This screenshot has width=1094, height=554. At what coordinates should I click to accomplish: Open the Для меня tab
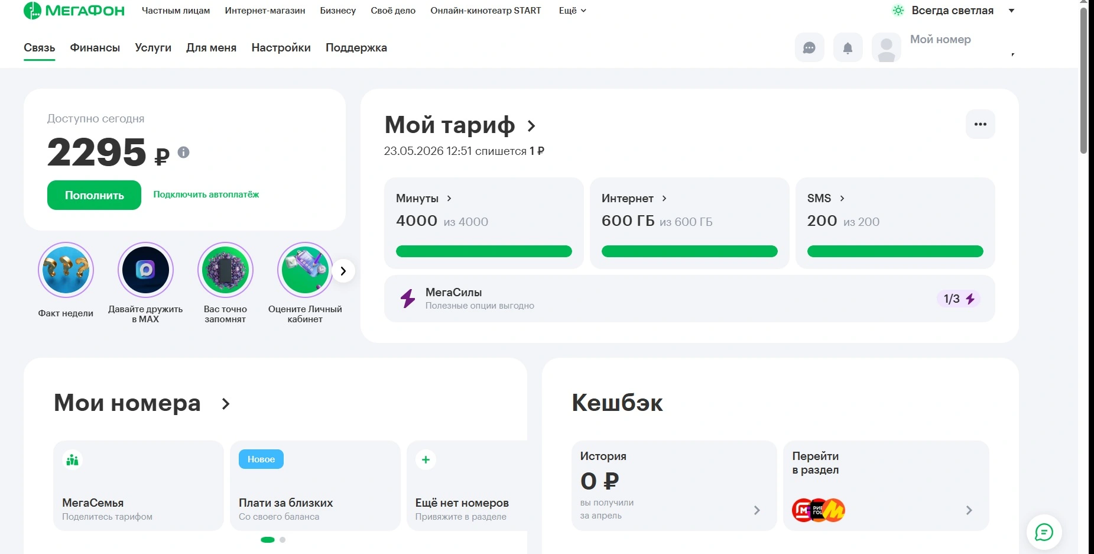(211, 48)
